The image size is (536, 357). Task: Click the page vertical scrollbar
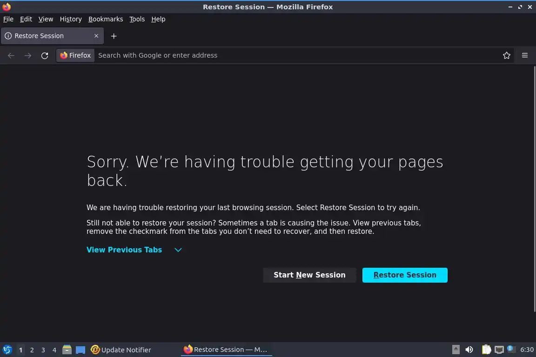click(x=534, y=189)
